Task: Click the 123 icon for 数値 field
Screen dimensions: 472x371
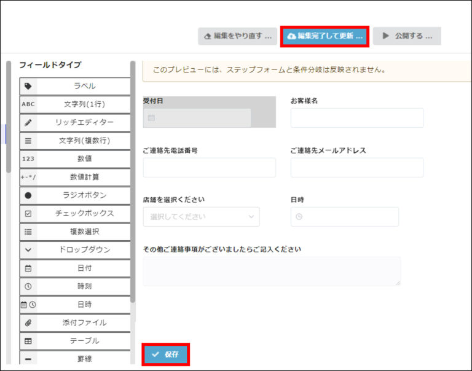Action: [28, 159]
